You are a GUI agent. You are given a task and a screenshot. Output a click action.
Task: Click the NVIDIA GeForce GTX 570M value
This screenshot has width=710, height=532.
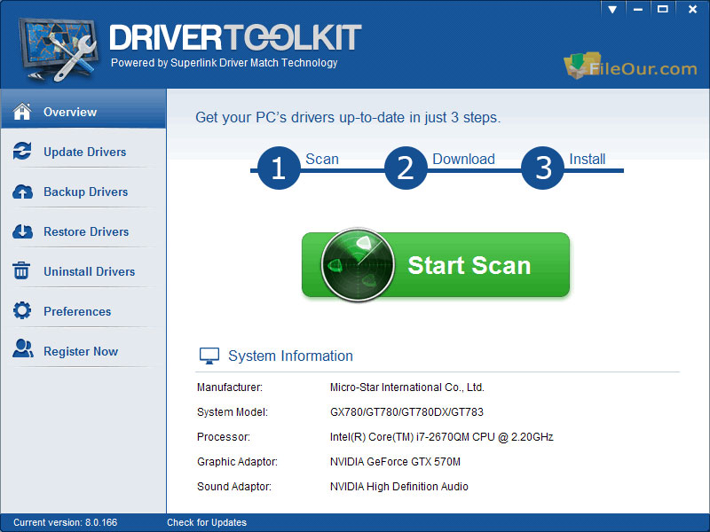395,462
